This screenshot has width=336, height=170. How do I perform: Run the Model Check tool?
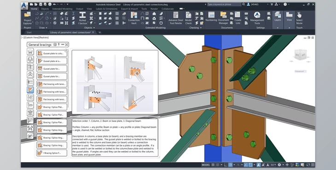(x=188, y=18)
